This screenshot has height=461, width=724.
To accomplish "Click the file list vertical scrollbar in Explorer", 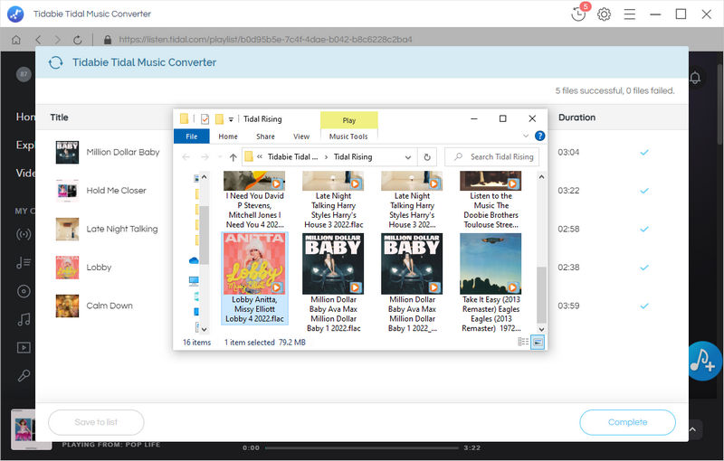I will point(541,295).
